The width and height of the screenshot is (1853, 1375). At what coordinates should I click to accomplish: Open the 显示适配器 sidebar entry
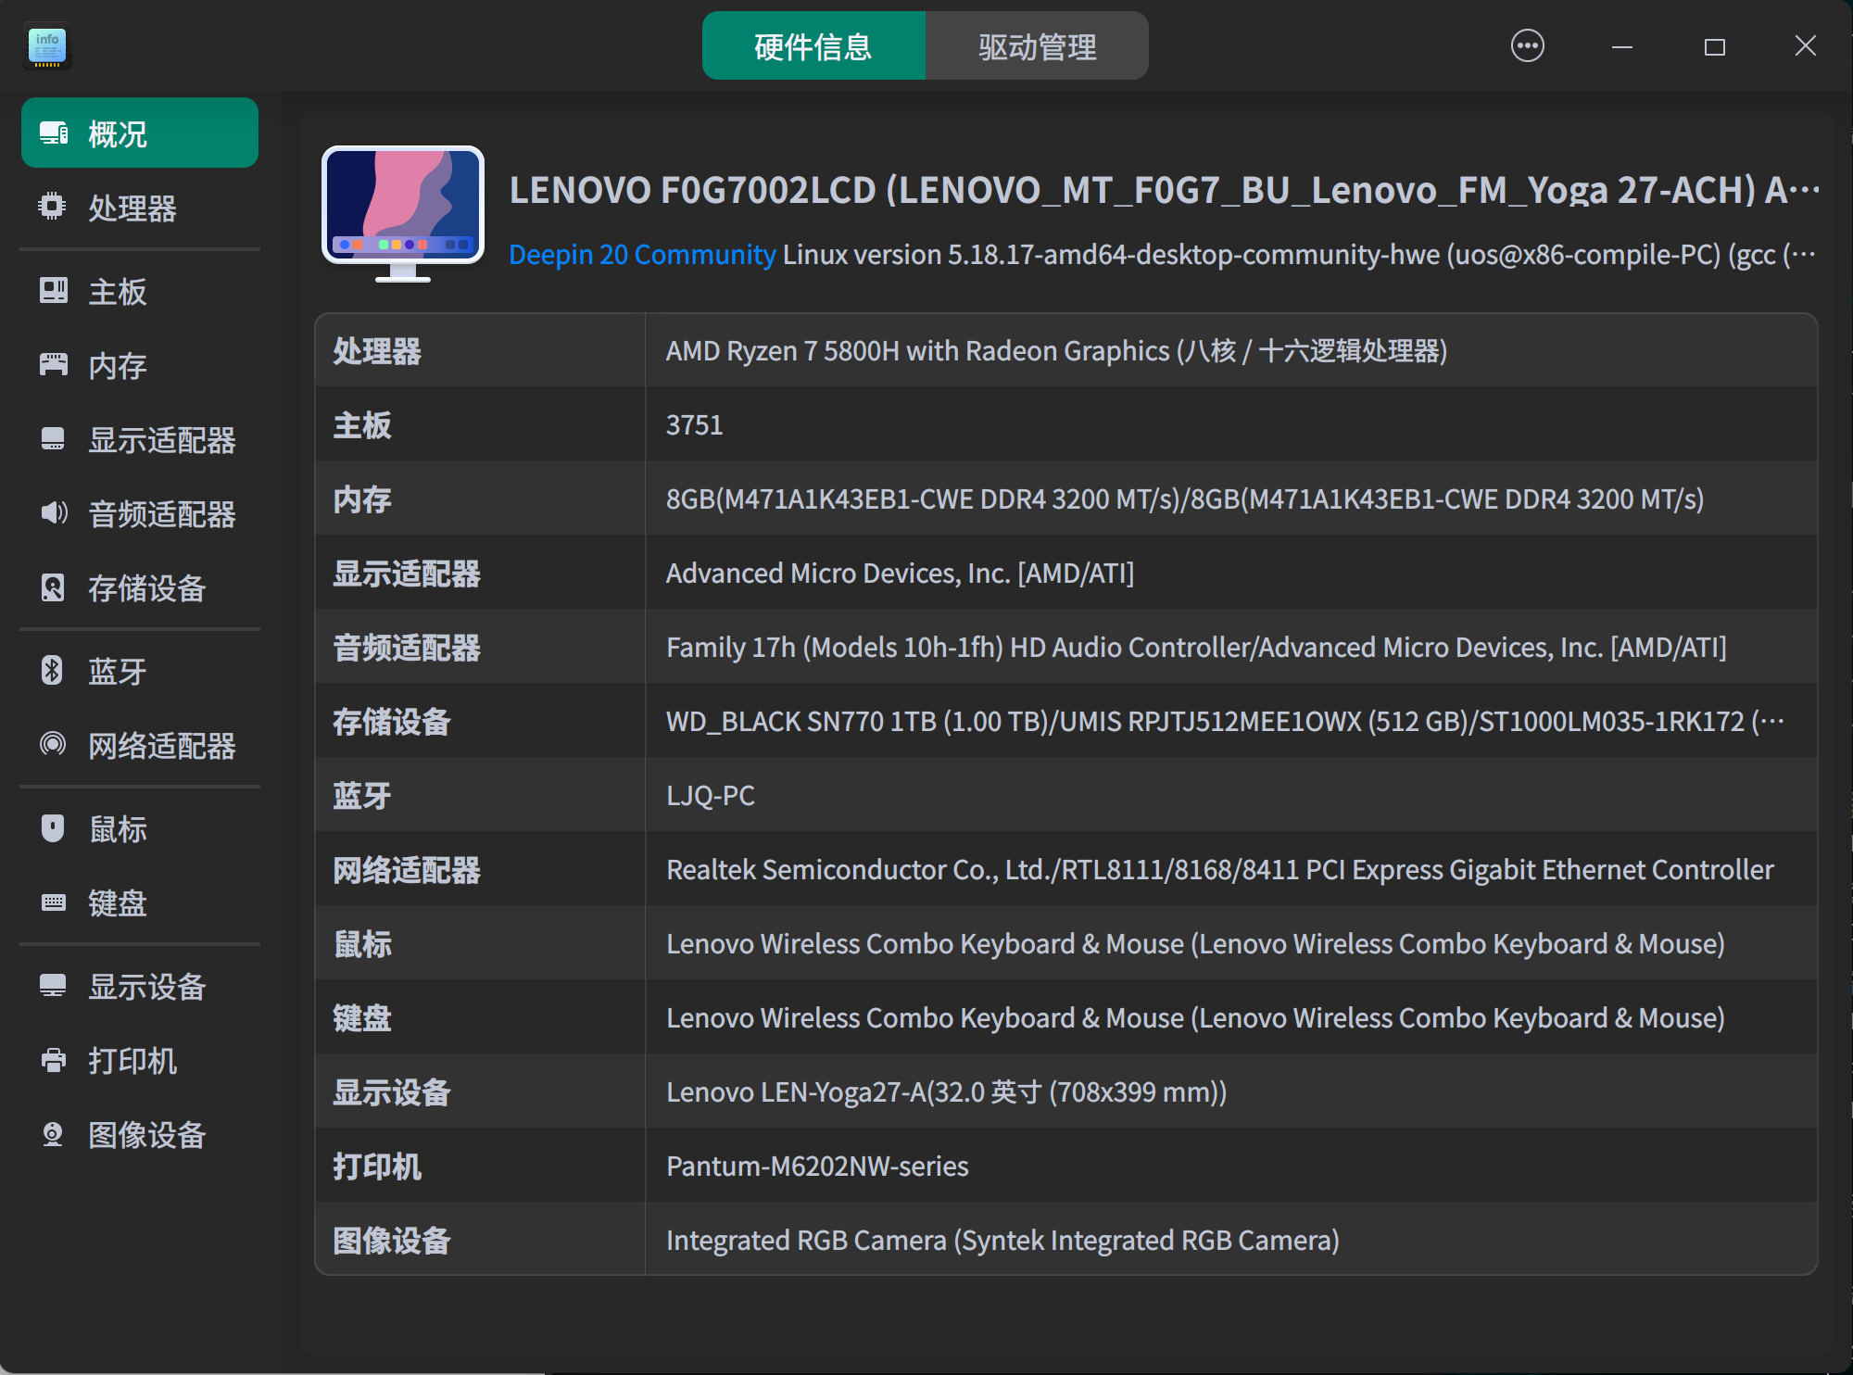[161, 440]
